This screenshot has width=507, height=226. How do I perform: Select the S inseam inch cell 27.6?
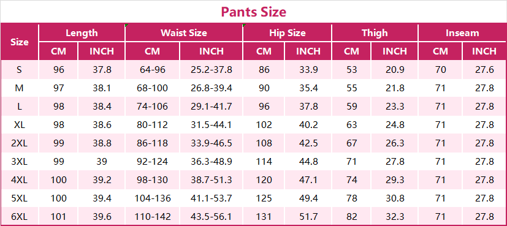coord(484,70)
